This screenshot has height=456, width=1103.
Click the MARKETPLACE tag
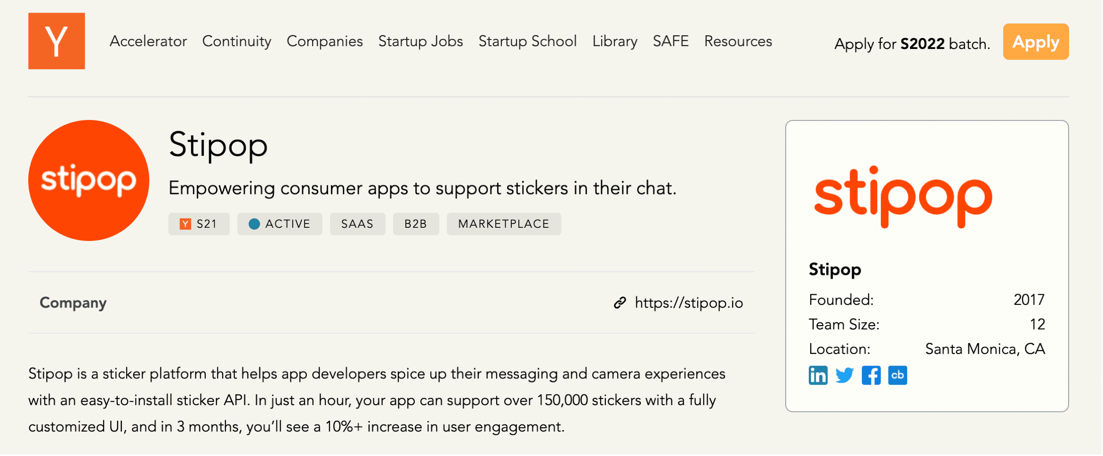click(504, 224)
